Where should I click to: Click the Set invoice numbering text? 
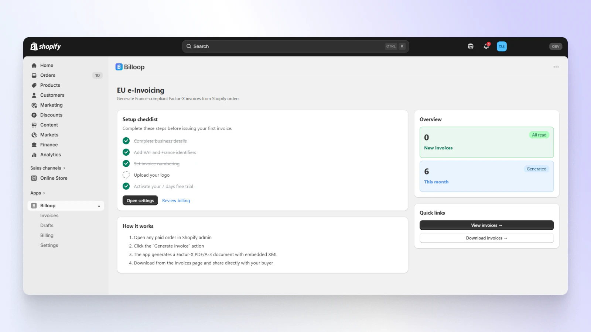(x=157, y=164)
